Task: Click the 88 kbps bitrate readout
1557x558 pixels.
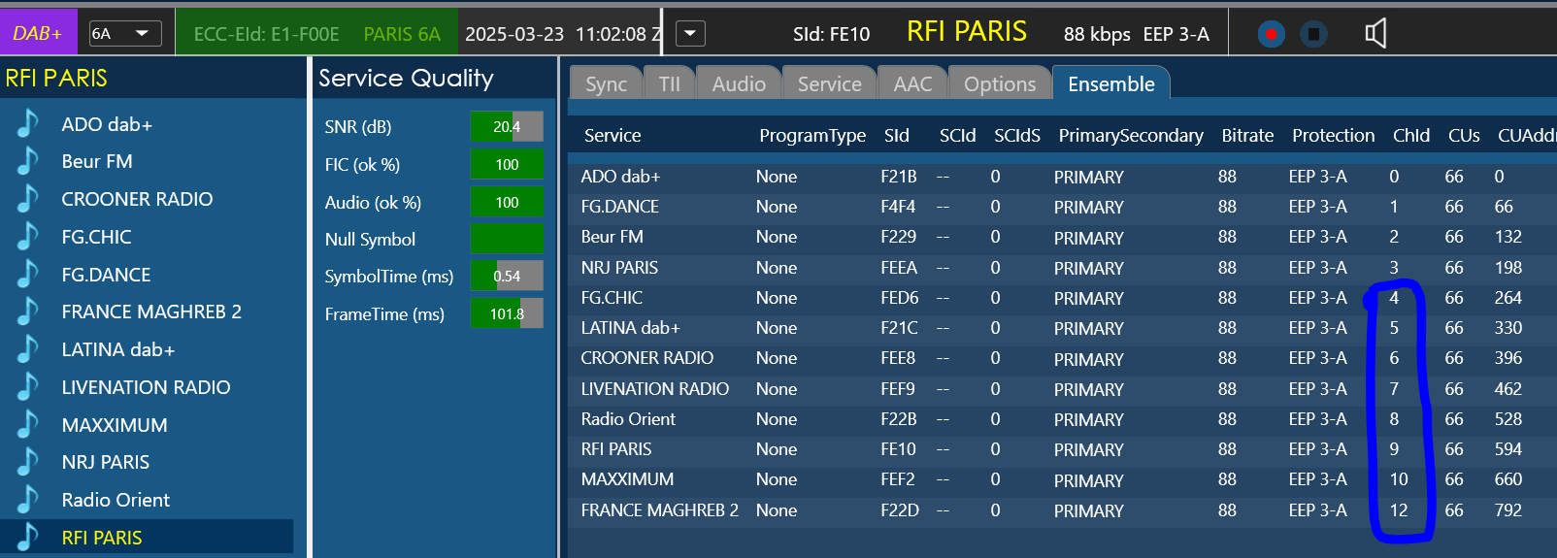Action: click(x=1097, y=34)
